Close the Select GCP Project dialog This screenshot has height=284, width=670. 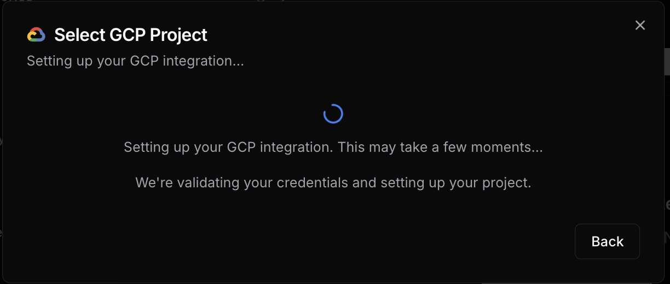coord(640,25)
